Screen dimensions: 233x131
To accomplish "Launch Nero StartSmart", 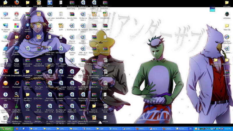I will coord(17,16).
